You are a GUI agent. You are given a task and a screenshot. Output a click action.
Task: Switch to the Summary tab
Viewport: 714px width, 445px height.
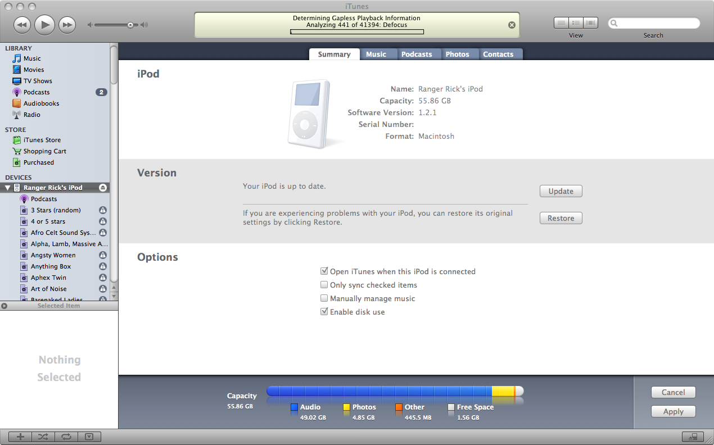pyautogui.click(x=334, y=55)
